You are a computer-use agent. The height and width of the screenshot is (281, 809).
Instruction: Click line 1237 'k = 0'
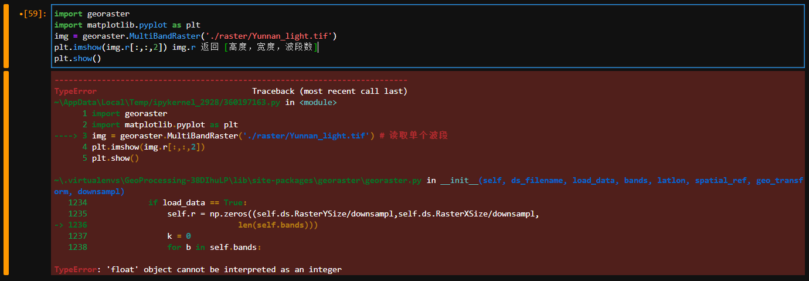(179, 236)
